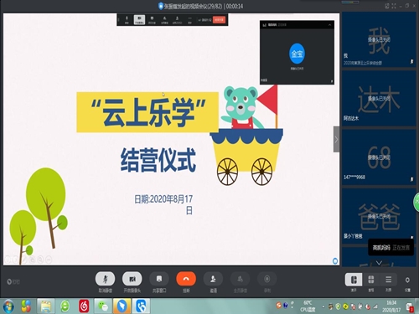Click the red end share button
Screen dimensions: 419x314
pyautogui.click(x=220, y=20)
